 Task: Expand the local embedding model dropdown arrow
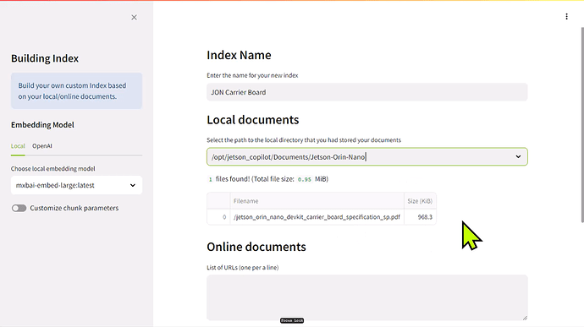[133, 185]
